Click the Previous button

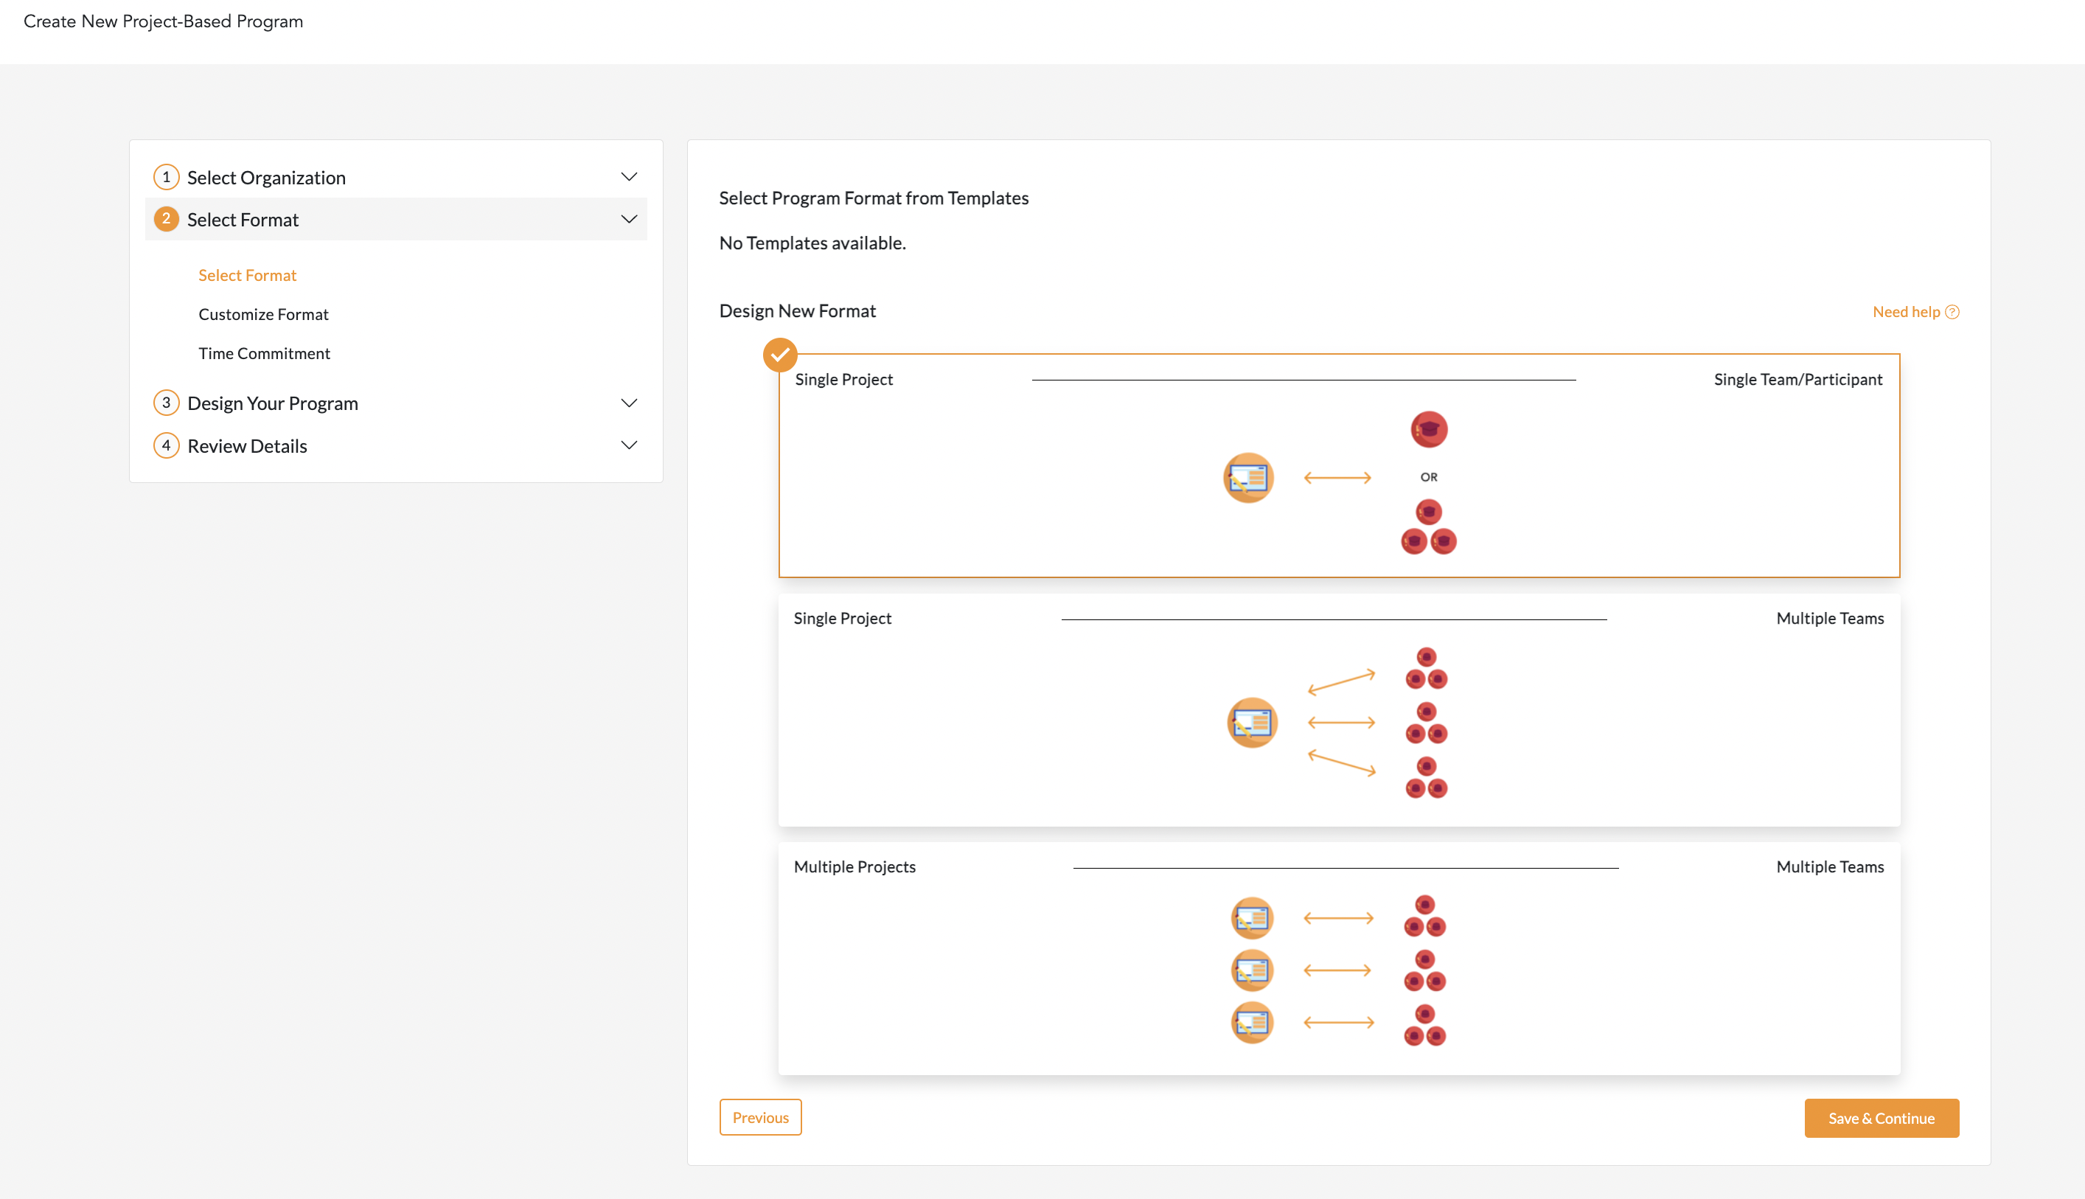coord(759,1116)
